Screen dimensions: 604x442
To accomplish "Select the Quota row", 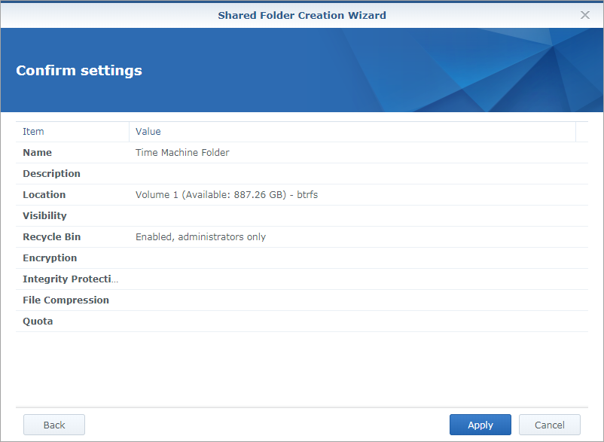I will (302, 321).
